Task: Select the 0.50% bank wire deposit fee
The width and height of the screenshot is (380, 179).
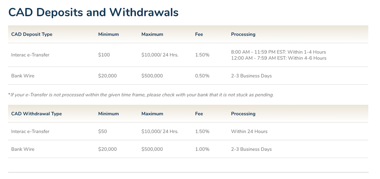Action: point(202,76)
